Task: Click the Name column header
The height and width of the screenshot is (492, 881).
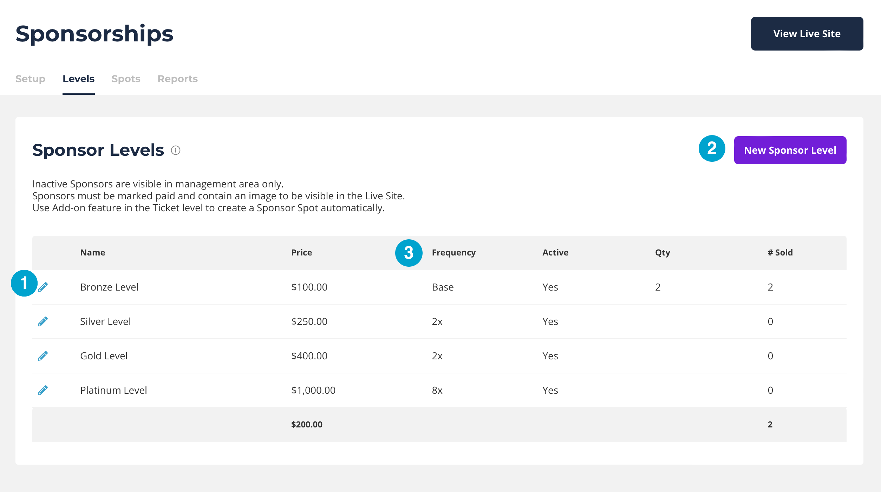Action: [x=92, y=253]
